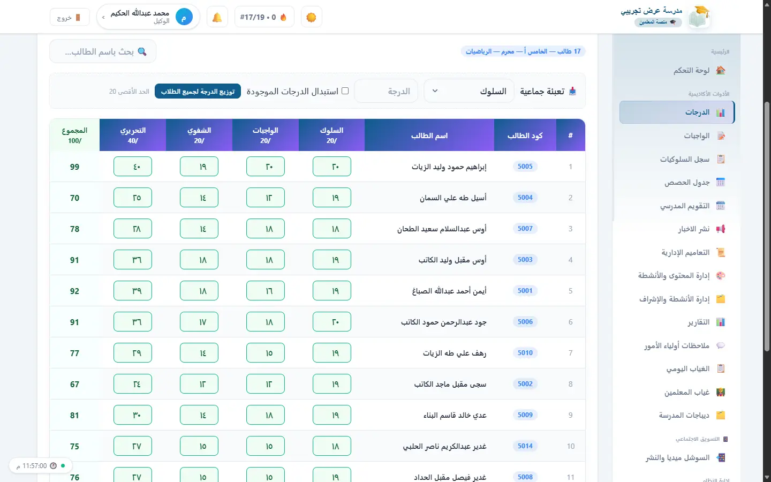Click the school graduation cap logo
The width and height of the screenshot is (771, 482).
(699, 17)
